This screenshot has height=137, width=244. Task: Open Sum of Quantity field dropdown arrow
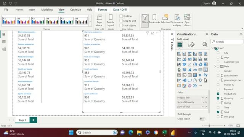pyautogui.click(x=203, y=102)
